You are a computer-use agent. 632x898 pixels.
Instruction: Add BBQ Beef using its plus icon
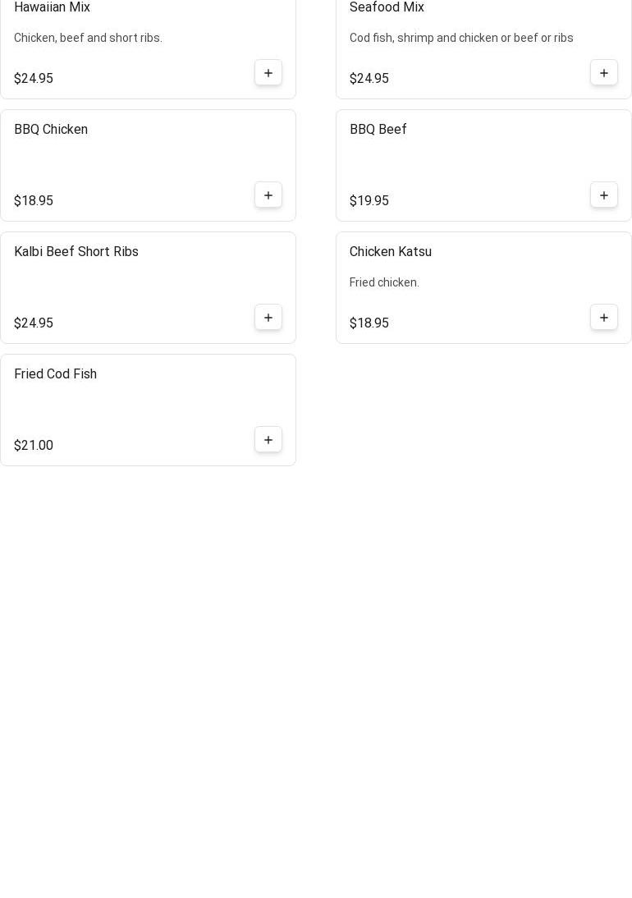tap(604, 195)
